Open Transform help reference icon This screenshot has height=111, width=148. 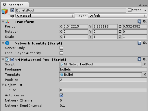pos(139,22)
